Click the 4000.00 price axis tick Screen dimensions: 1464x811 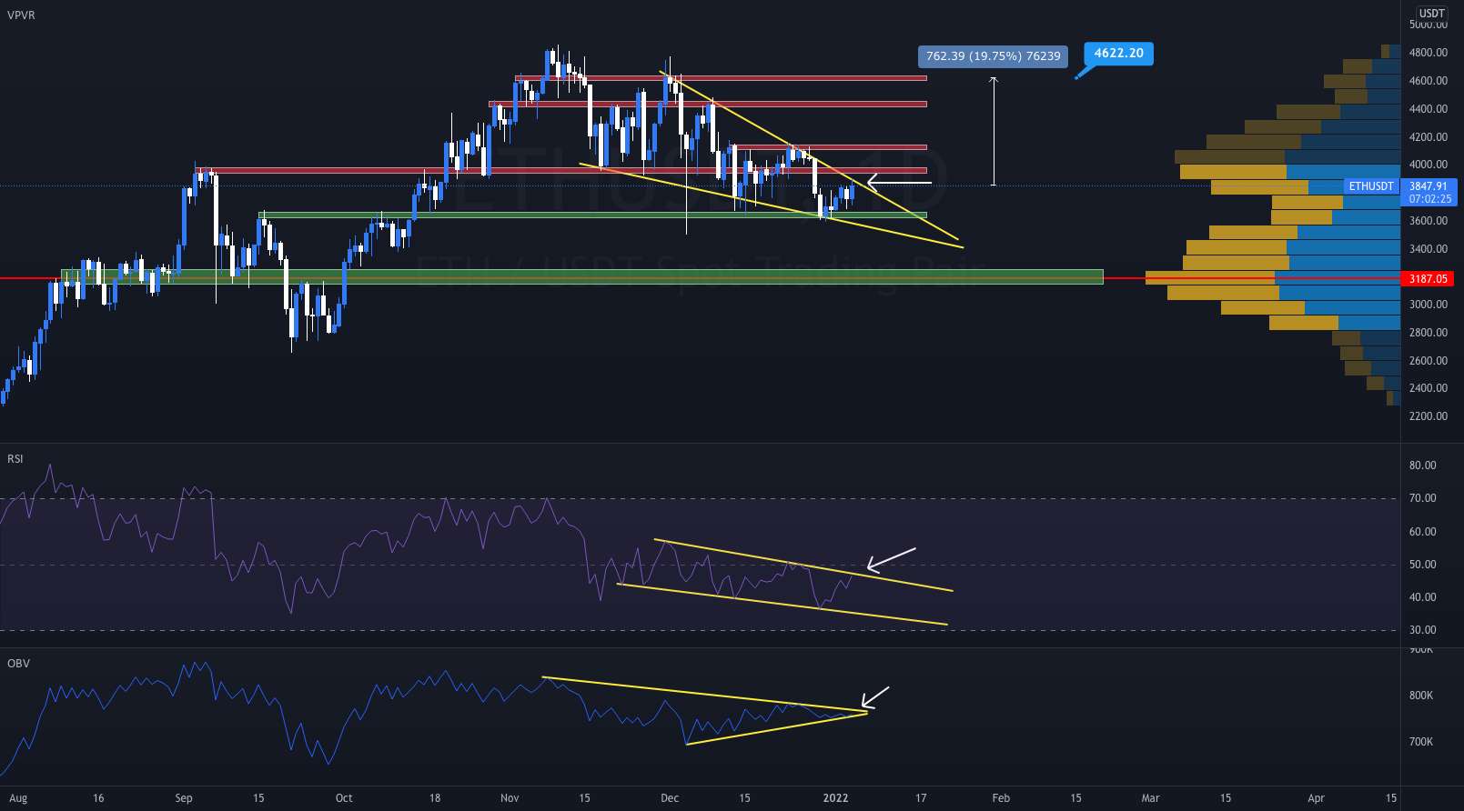[1428, 165]
